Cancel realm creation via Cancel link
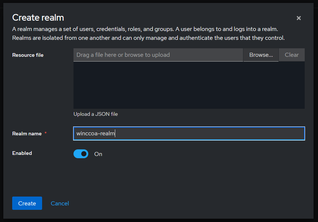Screen dimensions: 318x222 pos(60,203)
